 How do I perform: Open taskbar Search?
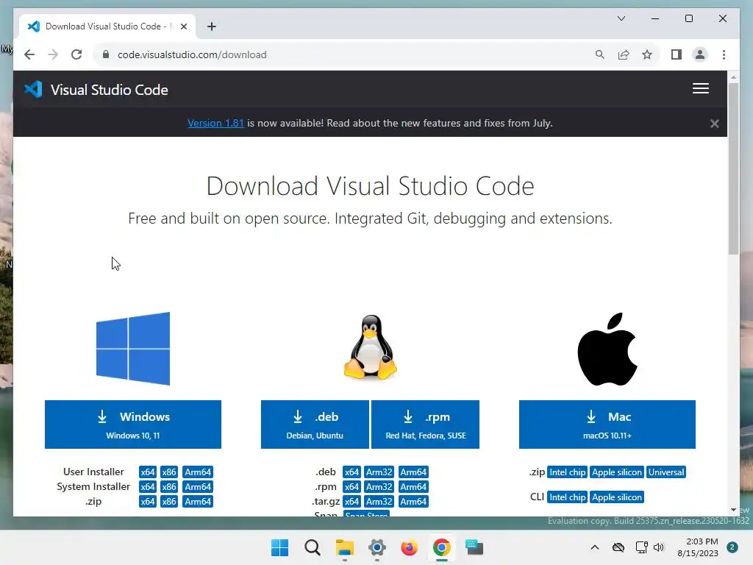[312, 547]
